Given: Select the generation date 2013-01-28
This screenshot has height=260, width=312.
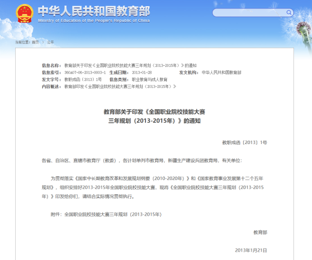Looking at the screenshot, I should (x=142, y=73).
